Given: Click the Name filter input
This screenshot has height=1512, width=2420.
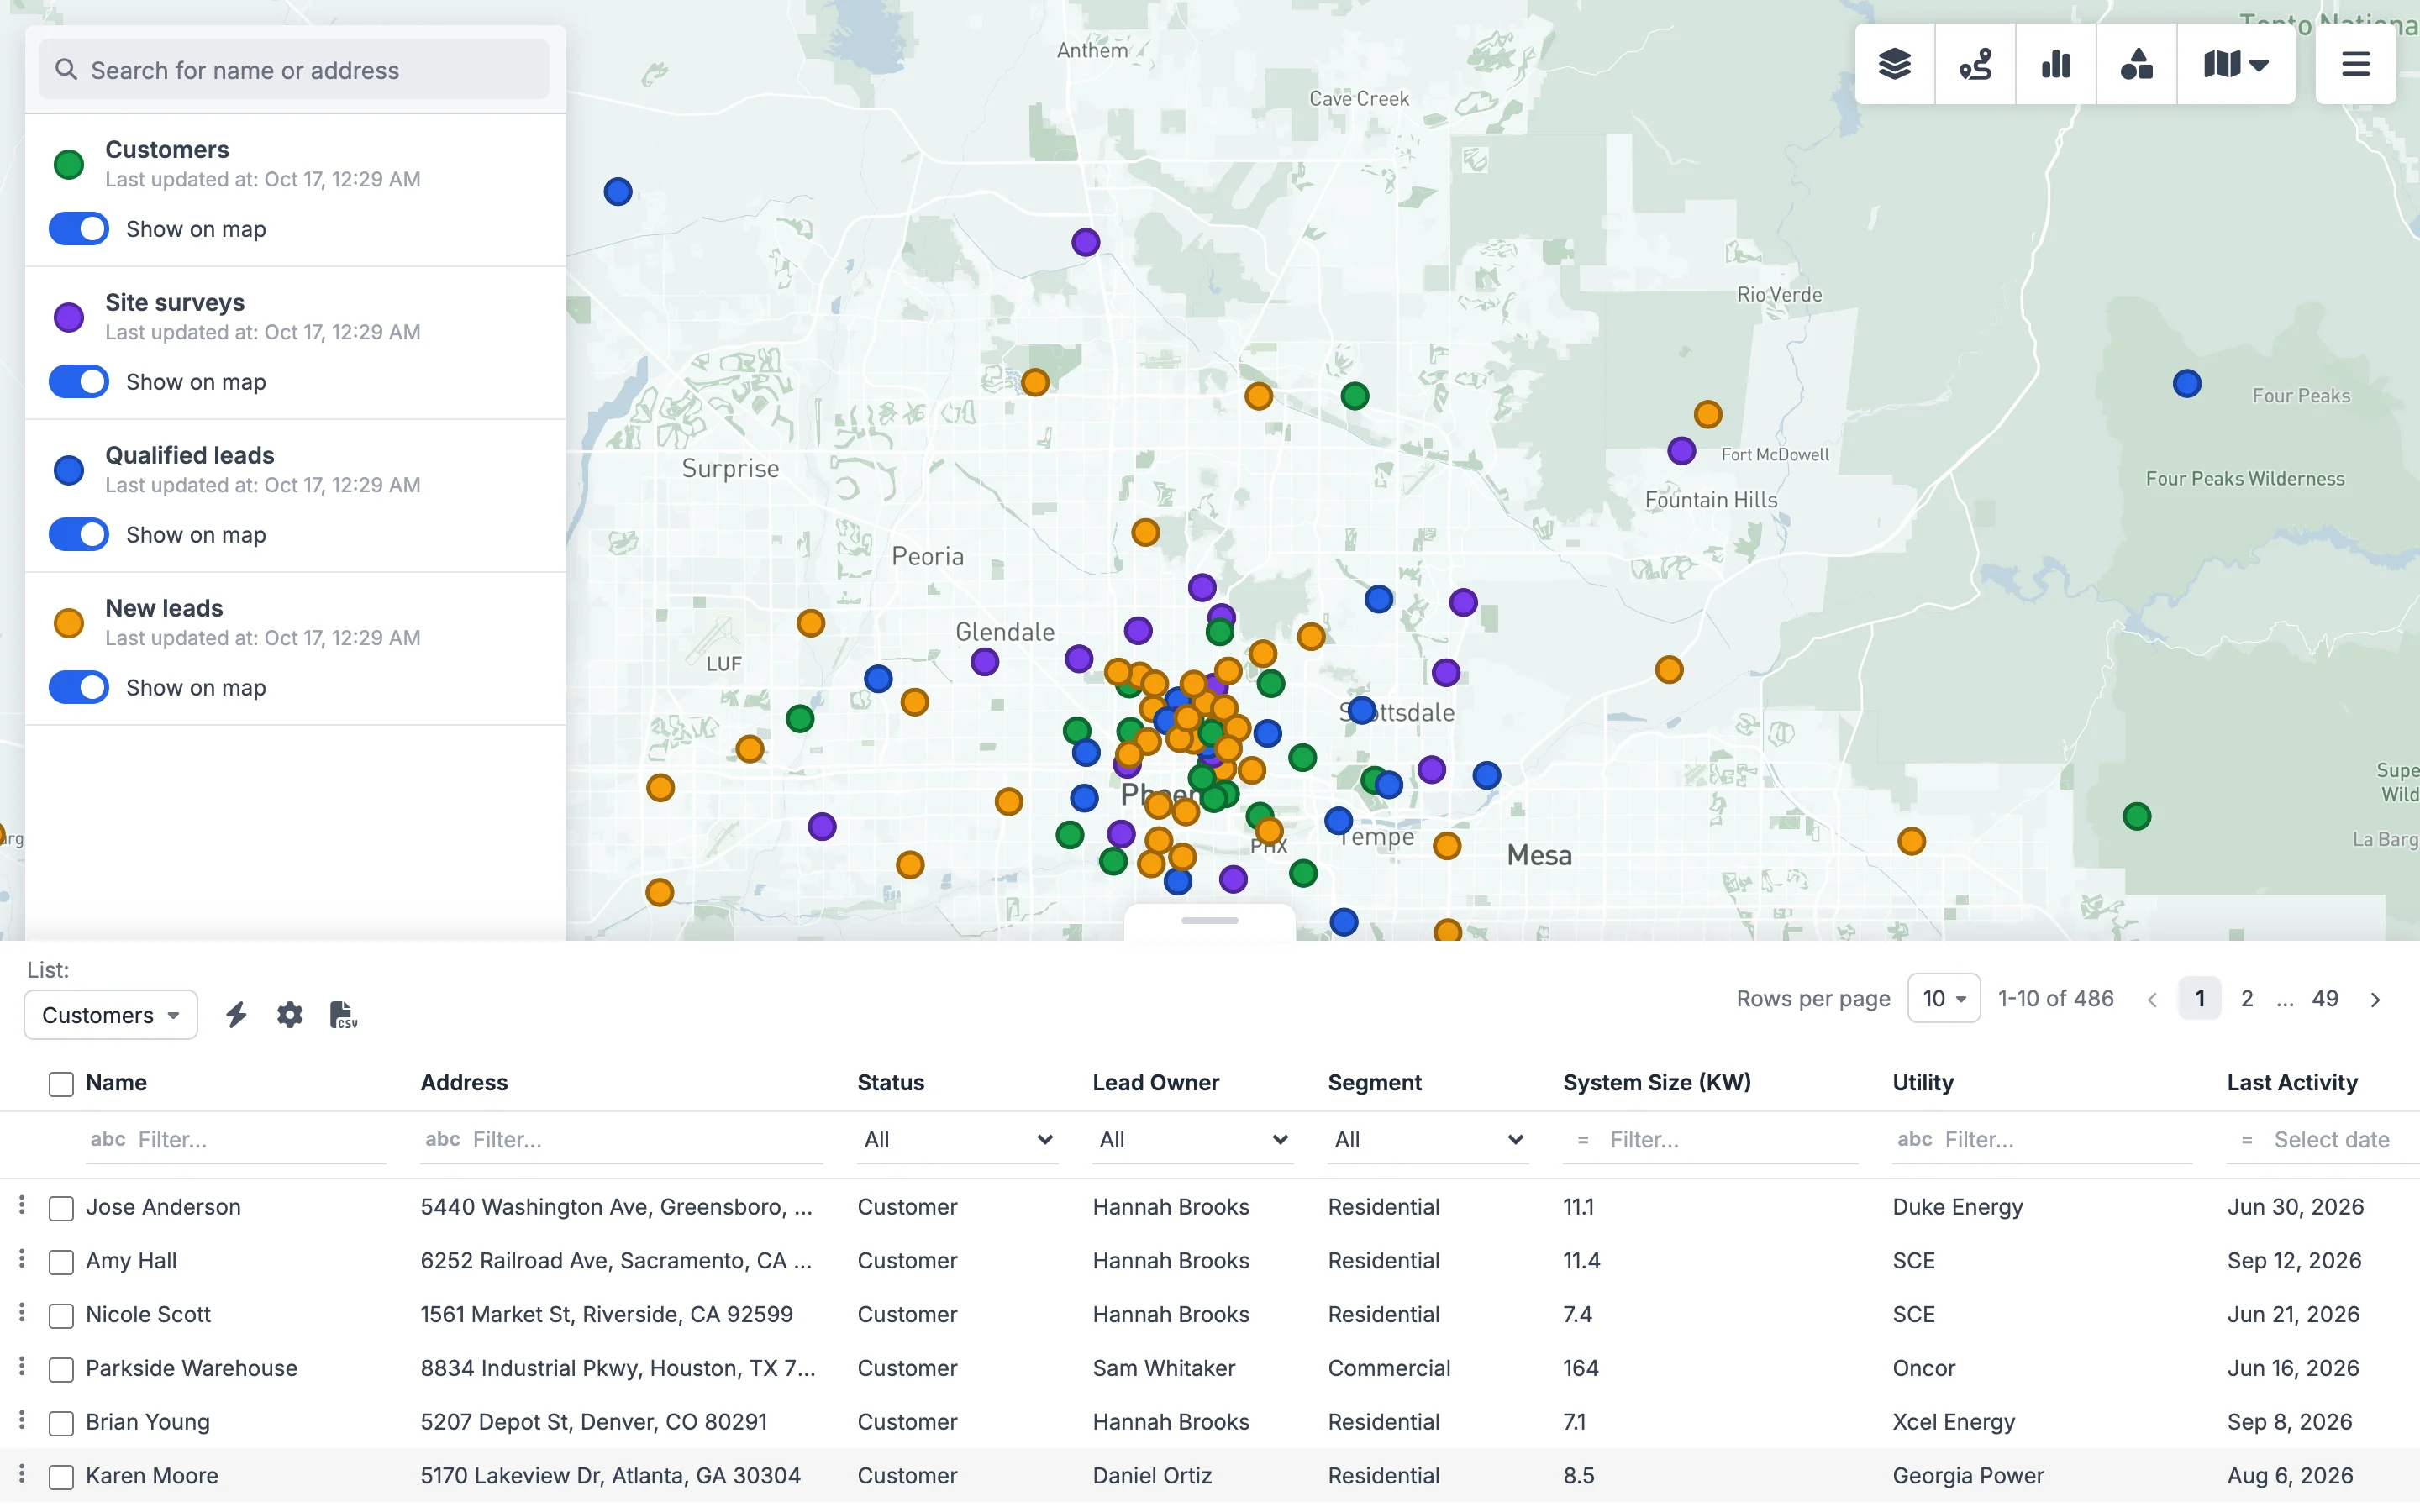Looking at the screenshot, I should click(236, 1140).
